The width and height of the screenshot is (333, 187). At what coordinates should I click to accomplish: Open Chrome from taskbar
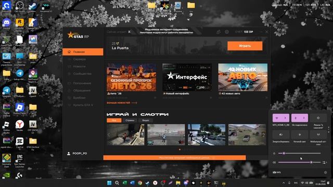point(140,183)
